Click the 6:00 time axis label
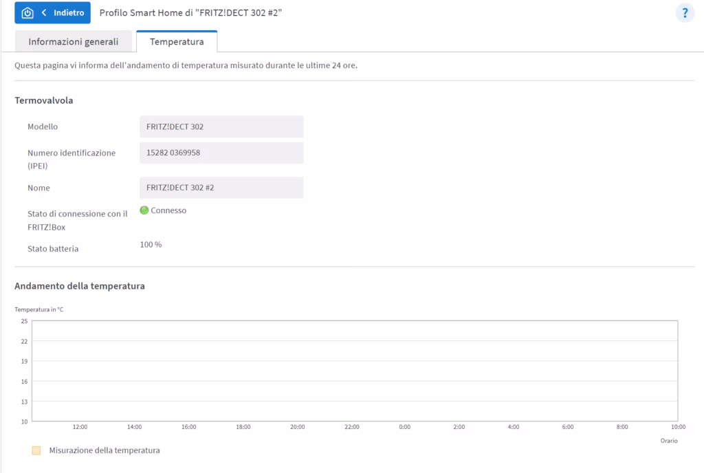The width and height of the screenshot is (704, 473). [x=567, y=427]
